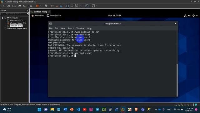
Task: Open PyCharm from the taskbar
Action: click(104, 110)
